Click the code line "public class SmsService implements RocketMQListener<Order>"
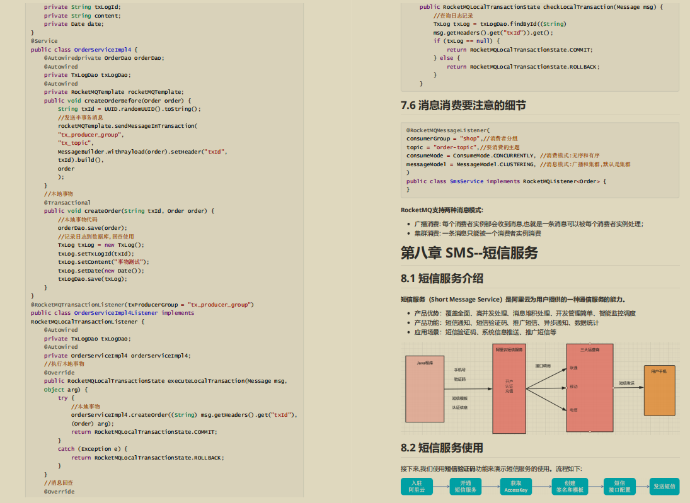Screen dimensions: 690x503 506,181
